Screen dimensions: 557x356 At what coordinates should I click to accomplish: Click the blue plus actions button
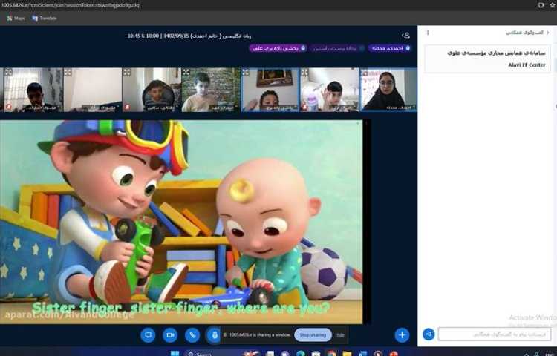tap(402, 335)
